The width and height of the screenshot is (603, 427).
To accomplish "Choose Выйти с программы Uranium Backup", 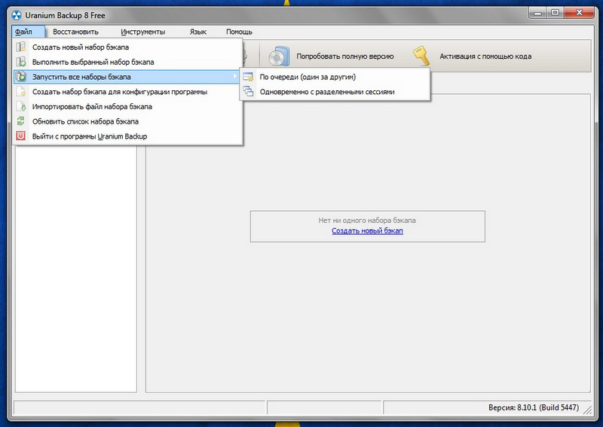I will click(x=127, y=136).
